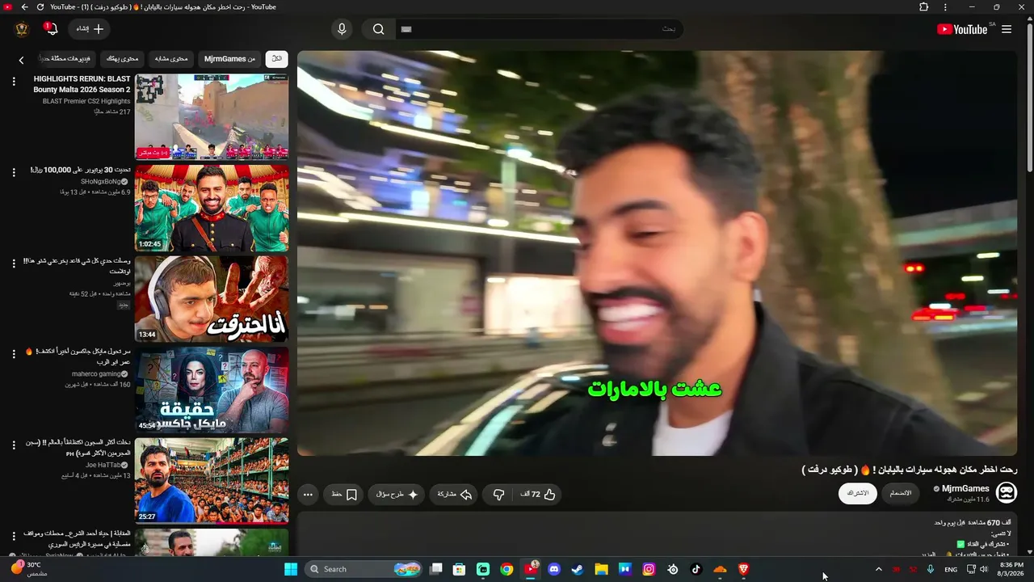This screenshot has height=582, width=1034.
Task: Open the Michael Jackson video thumbnail
Action: [x=212, y=390]
